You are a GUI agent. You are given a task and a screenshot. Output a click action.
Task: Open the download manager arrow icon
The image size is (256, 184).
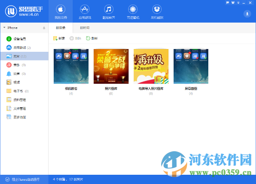247,14
